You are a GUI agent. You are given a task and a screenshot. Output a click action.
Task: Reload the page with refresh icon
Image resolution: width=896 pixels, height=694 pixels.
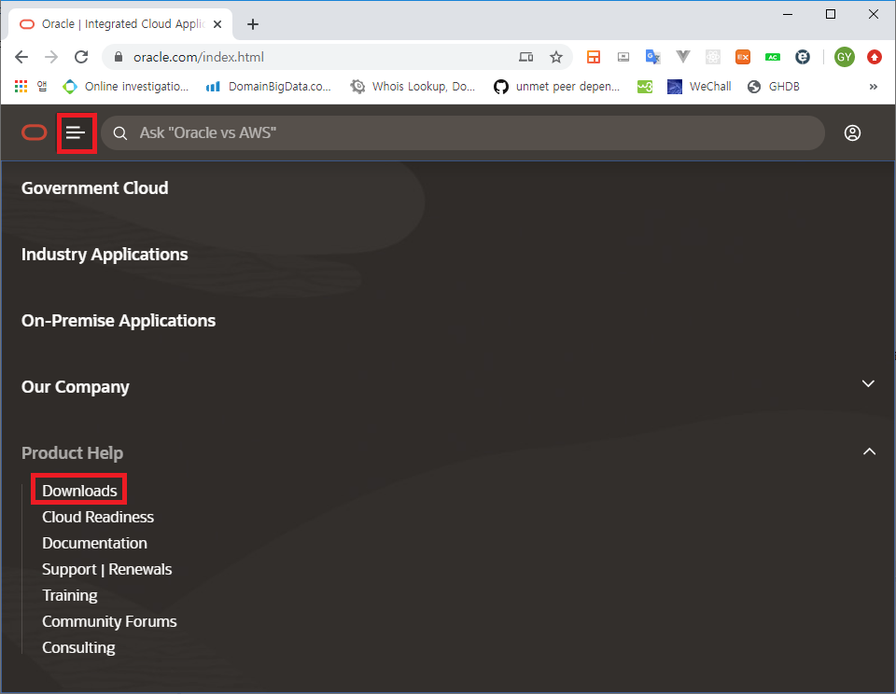coord(81,57)
